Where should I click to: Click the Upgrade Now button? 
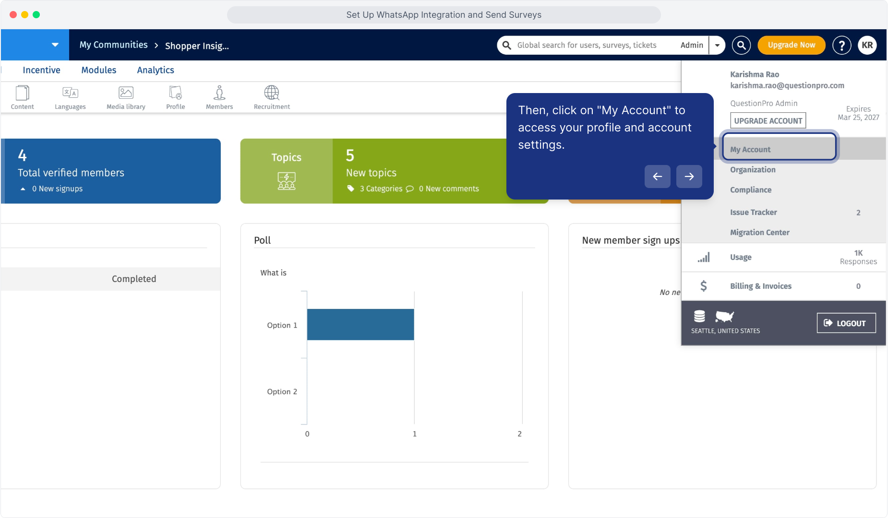click(x=792, y=45)
